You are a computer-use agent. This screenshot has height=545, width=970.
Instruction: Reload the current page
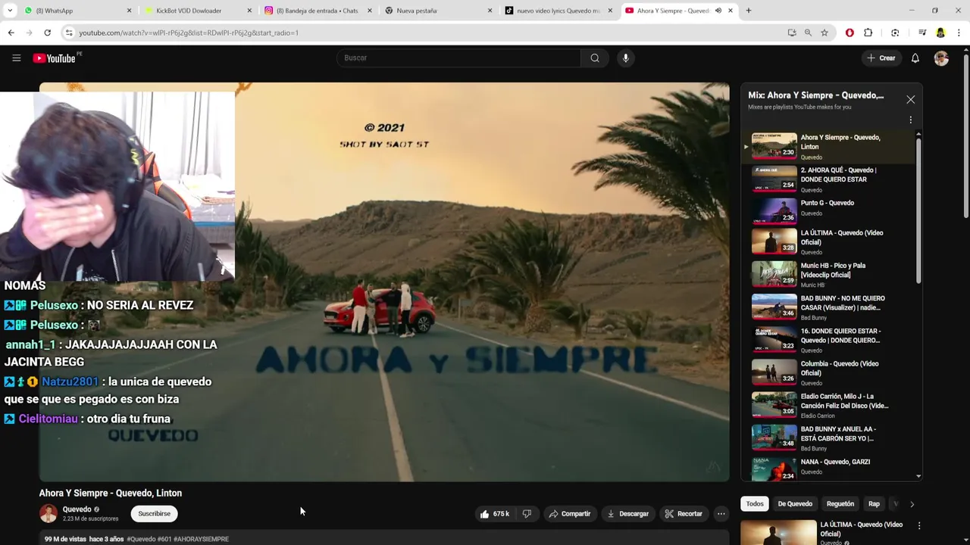click(47, 33)
